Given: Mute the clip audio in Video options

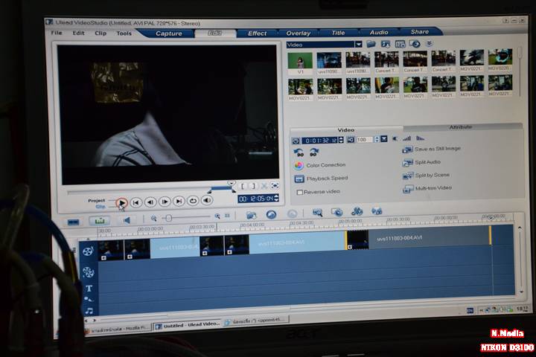Looking at the screenshot, I should click(x=395, y=138).
